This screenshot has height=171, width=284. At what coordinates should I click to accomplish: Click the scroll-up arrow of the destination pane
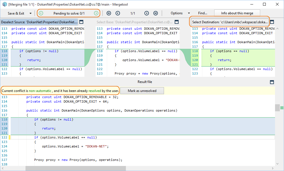point(277,29)
